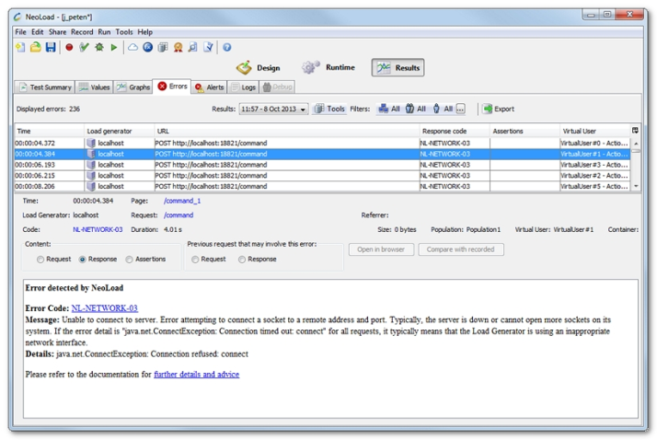Click the blue Help question mark icon

tap(227, 47)
